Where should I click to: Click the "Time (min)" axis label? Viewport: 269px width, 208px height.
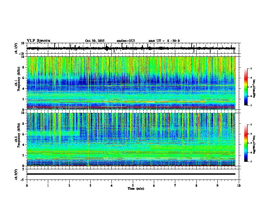[x=136, y=189]
